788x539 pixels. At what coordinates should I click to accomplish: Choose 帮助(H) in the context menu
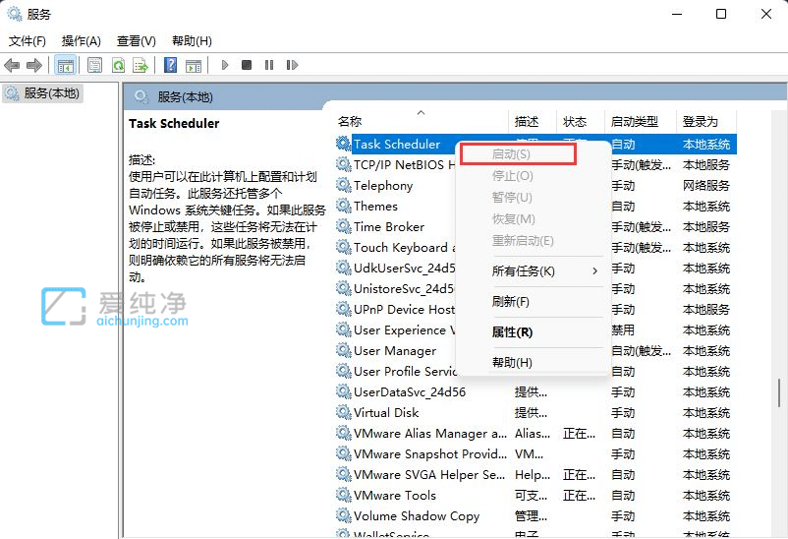533,362
